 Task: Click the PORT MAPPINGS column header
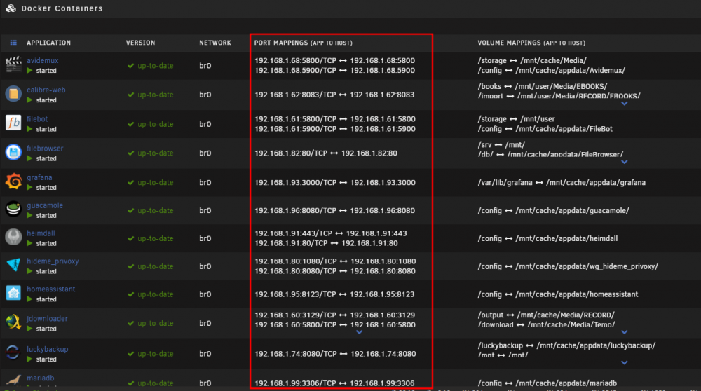tap(303, 43)
